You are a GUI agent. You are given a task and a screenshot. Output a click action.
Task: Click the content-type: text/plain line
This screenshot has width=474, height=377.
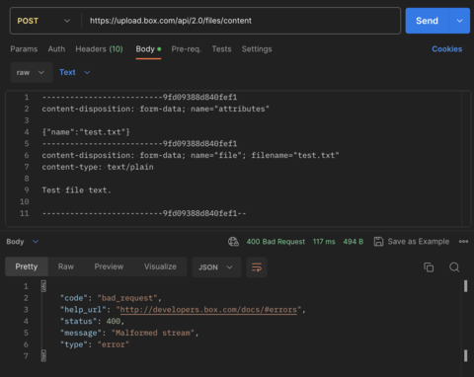(98, 167)
